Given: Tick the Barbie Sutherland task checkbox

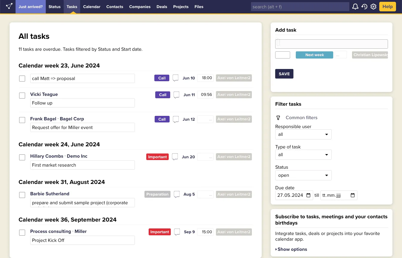Looking at the screenshot, I should pyautogui.click(x=22, y=195).
